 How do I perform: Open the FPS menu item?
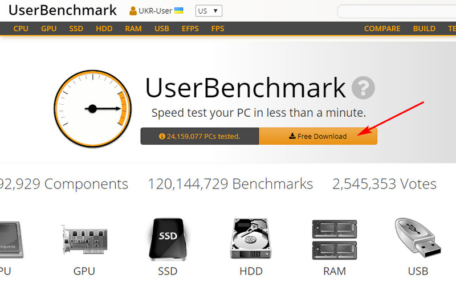[218, 28]
